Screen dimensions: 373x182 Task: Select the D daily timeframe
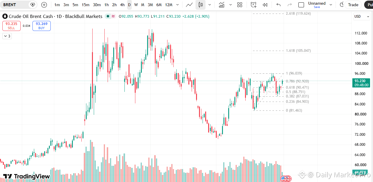pyautogui.click(x=129, y=5)
